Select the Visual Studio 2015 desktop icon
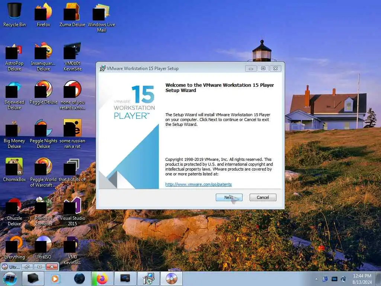381x286 pixels. click(x=73, y=212)
